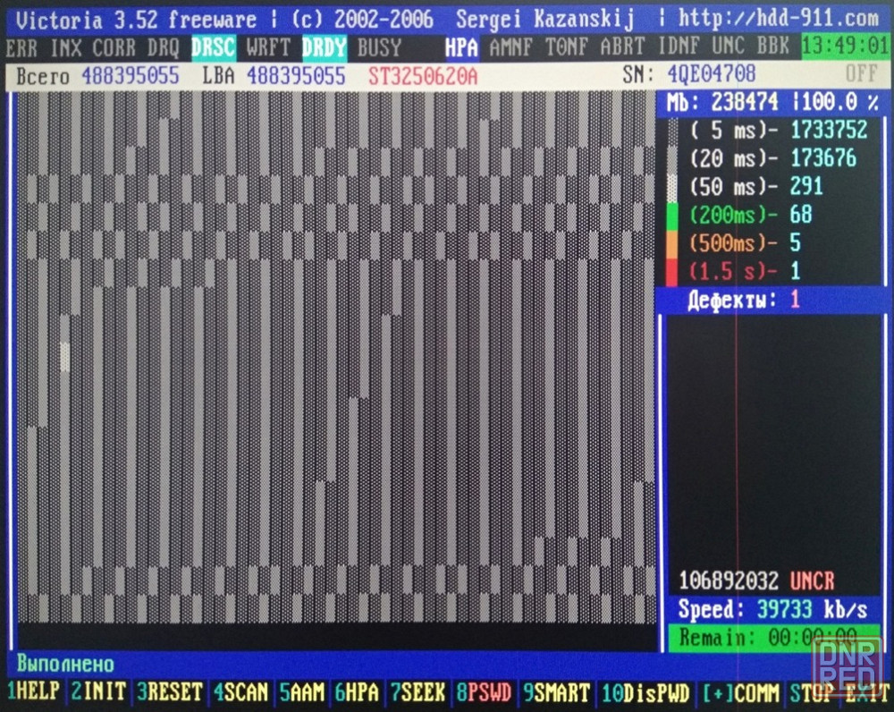
Task: Open the 1HELP function key menu
Action: click(x=33, y=692)
